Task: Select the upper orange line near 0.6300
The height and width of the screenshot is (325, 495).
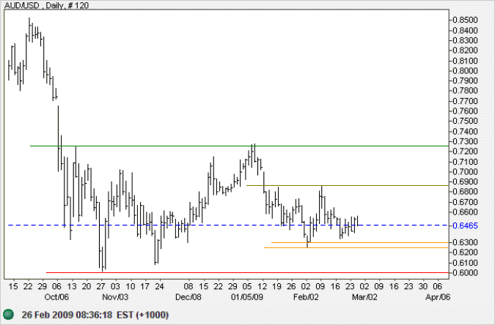Action: (360, 242)
